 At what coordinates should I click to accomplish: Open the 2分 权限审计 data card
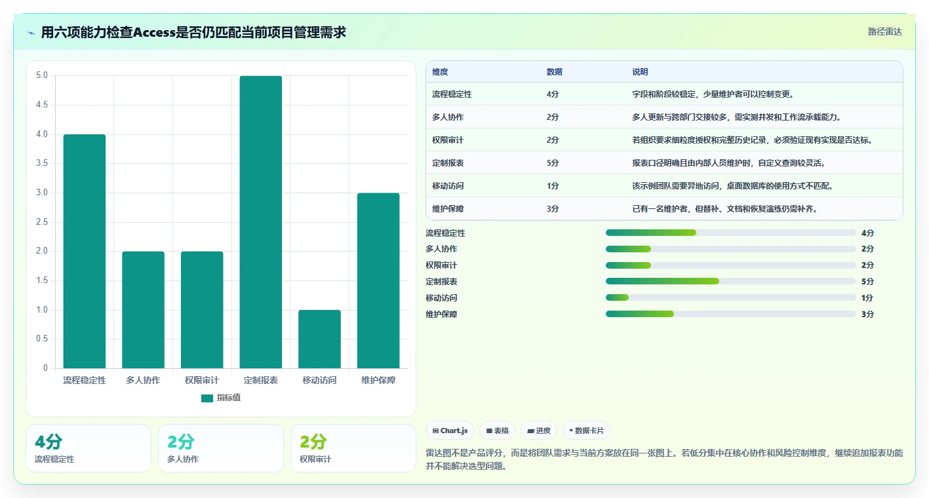pyautogui.click(x=353, y=448)
